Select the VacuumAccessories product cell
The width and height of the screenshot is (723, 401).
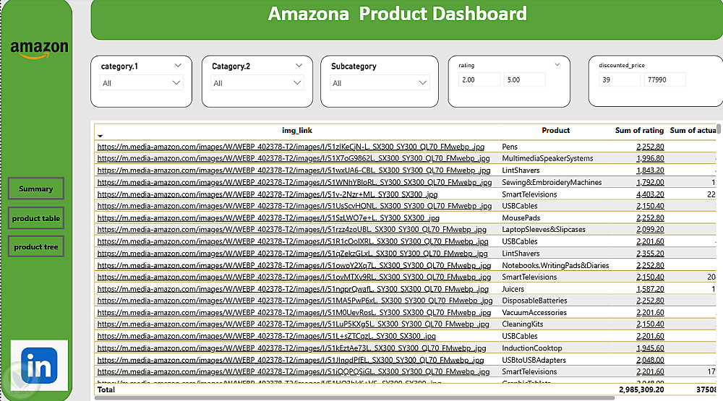point(534,313)
